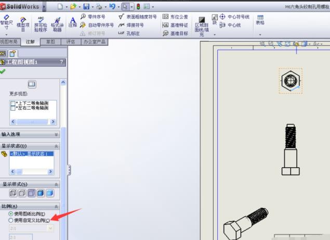Insert 形位公差 geometric tolerance
330x240 pixels.
pos(175,17)
